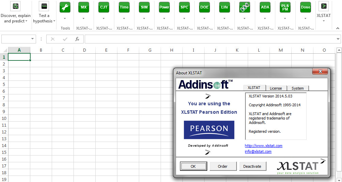Open Test a hypothesis menu
The width and height of the screenshot is (342, 182).
click(x=44, y=12)
